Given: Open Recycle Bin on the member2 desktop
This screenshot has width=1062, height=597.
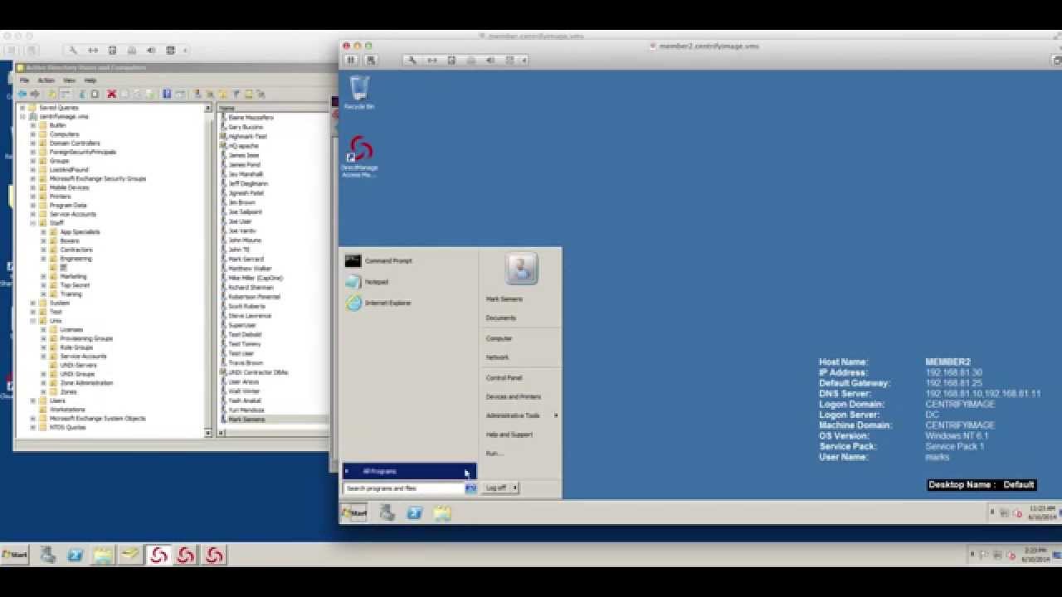Looking at the screenshot, I should (359, 92).
